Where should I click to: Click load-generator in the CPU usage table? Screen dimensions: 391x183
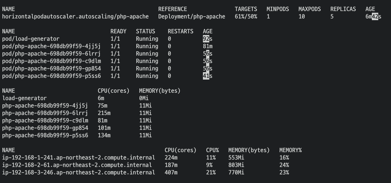click(x=24, y=98)
